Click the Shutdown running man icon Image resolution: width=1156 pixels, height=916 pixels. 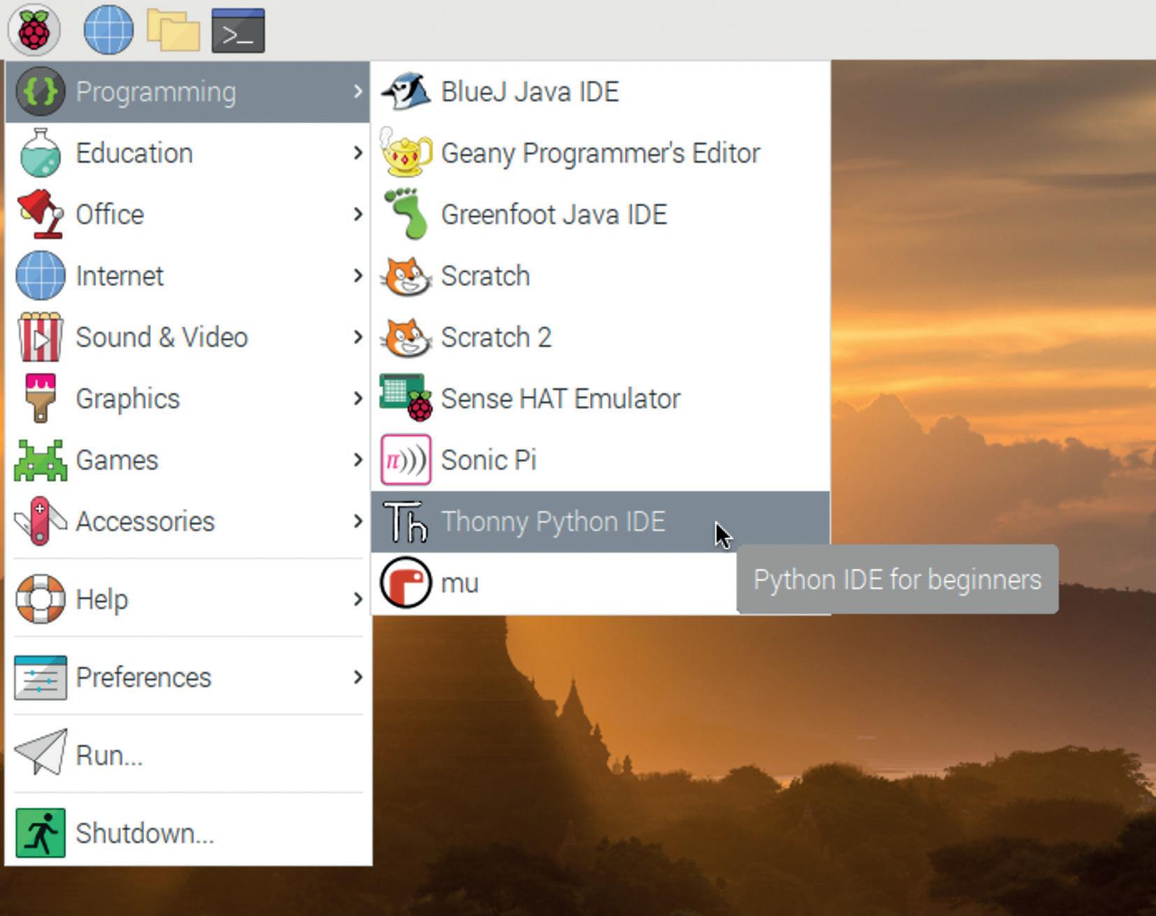(x=41, y=833)
